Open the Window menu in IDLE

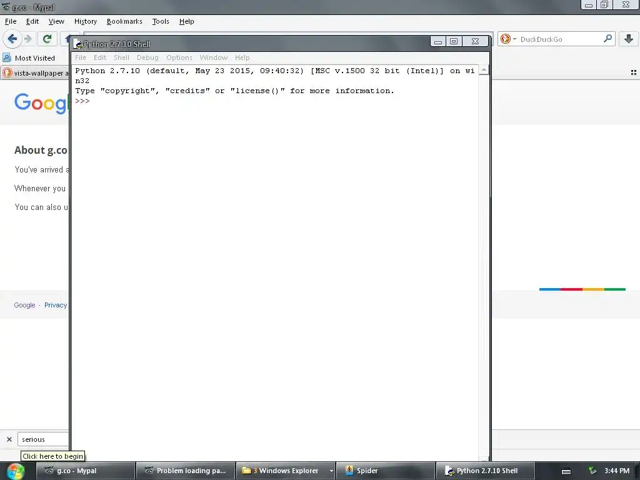point(214,57)
